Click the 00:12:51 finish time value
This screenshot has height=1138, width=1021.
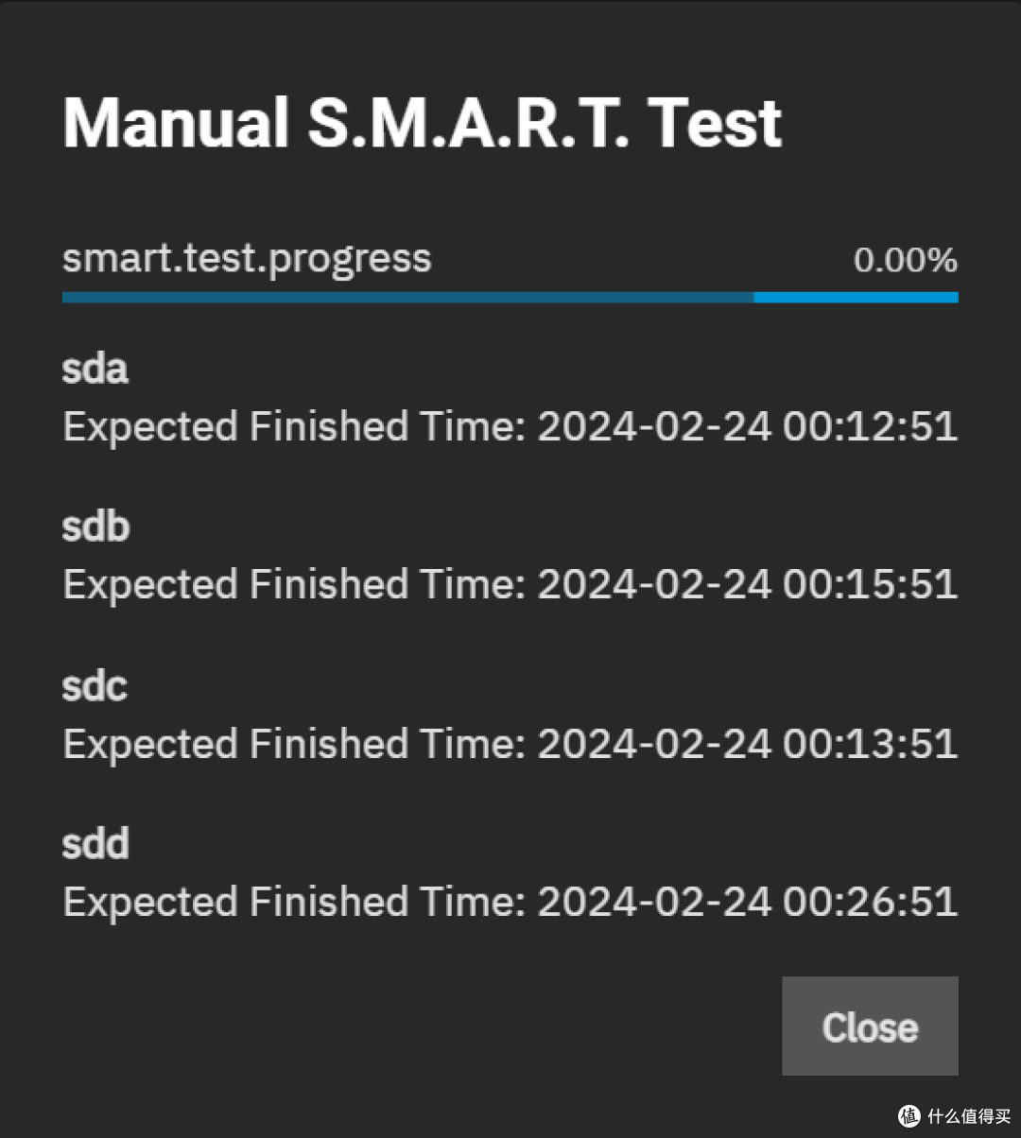coord(871,426)
